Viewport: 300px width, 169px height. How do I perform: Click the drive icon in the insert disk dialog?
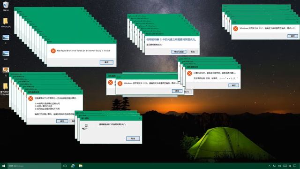tap(85, 127)
